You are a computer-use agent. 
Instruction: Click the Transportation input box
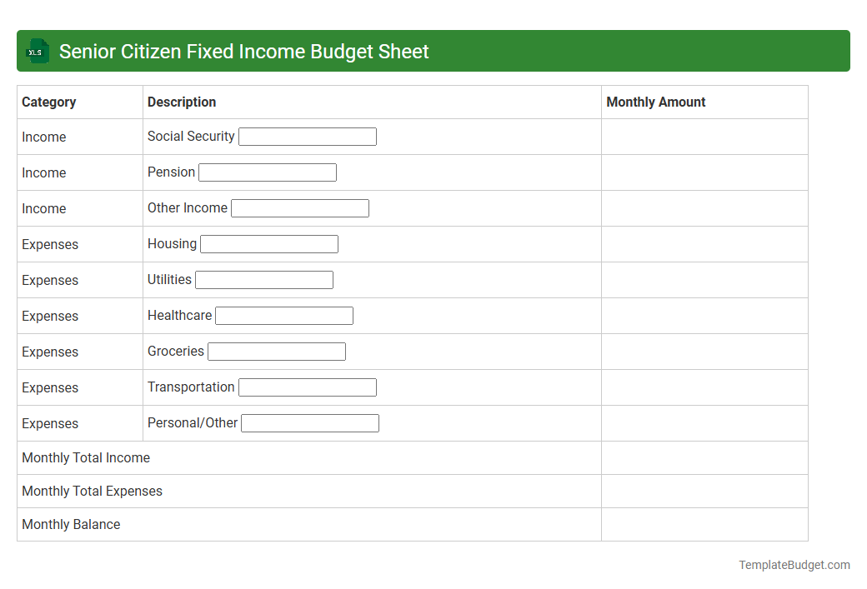[x=307, y=387]
